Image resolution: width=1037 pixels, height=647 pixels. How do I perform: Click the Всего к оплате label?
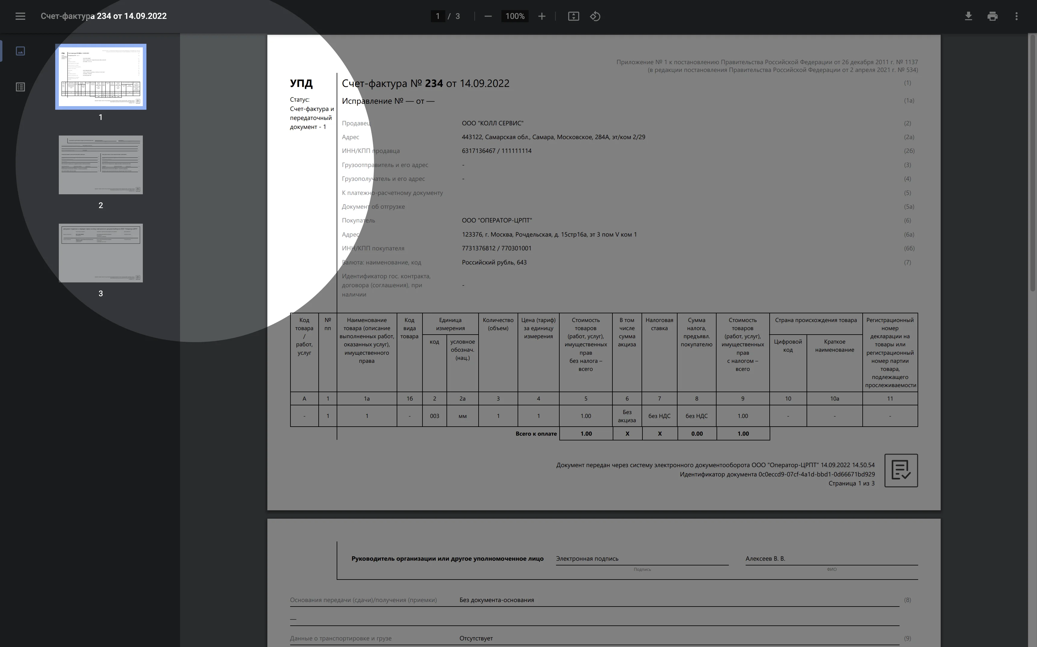click(536, 434)
